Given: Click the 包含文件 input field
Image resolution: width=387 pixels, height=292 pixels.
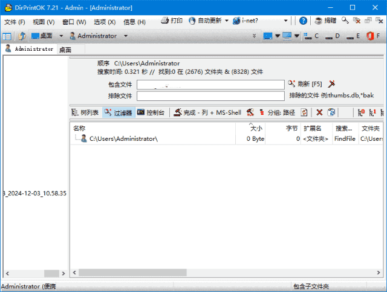Looking at the screenshot, I should (x=210, y=85).
